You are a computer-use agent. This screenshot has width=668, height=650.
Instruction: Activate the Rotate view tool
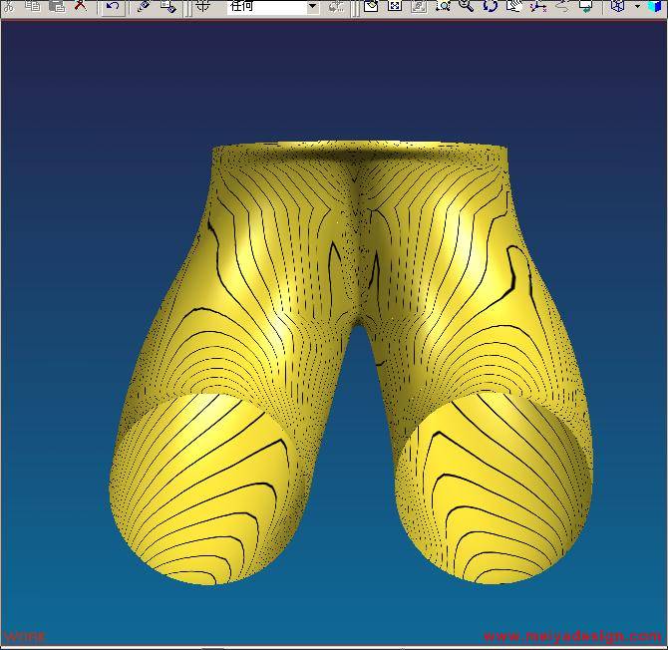point(491,6)
